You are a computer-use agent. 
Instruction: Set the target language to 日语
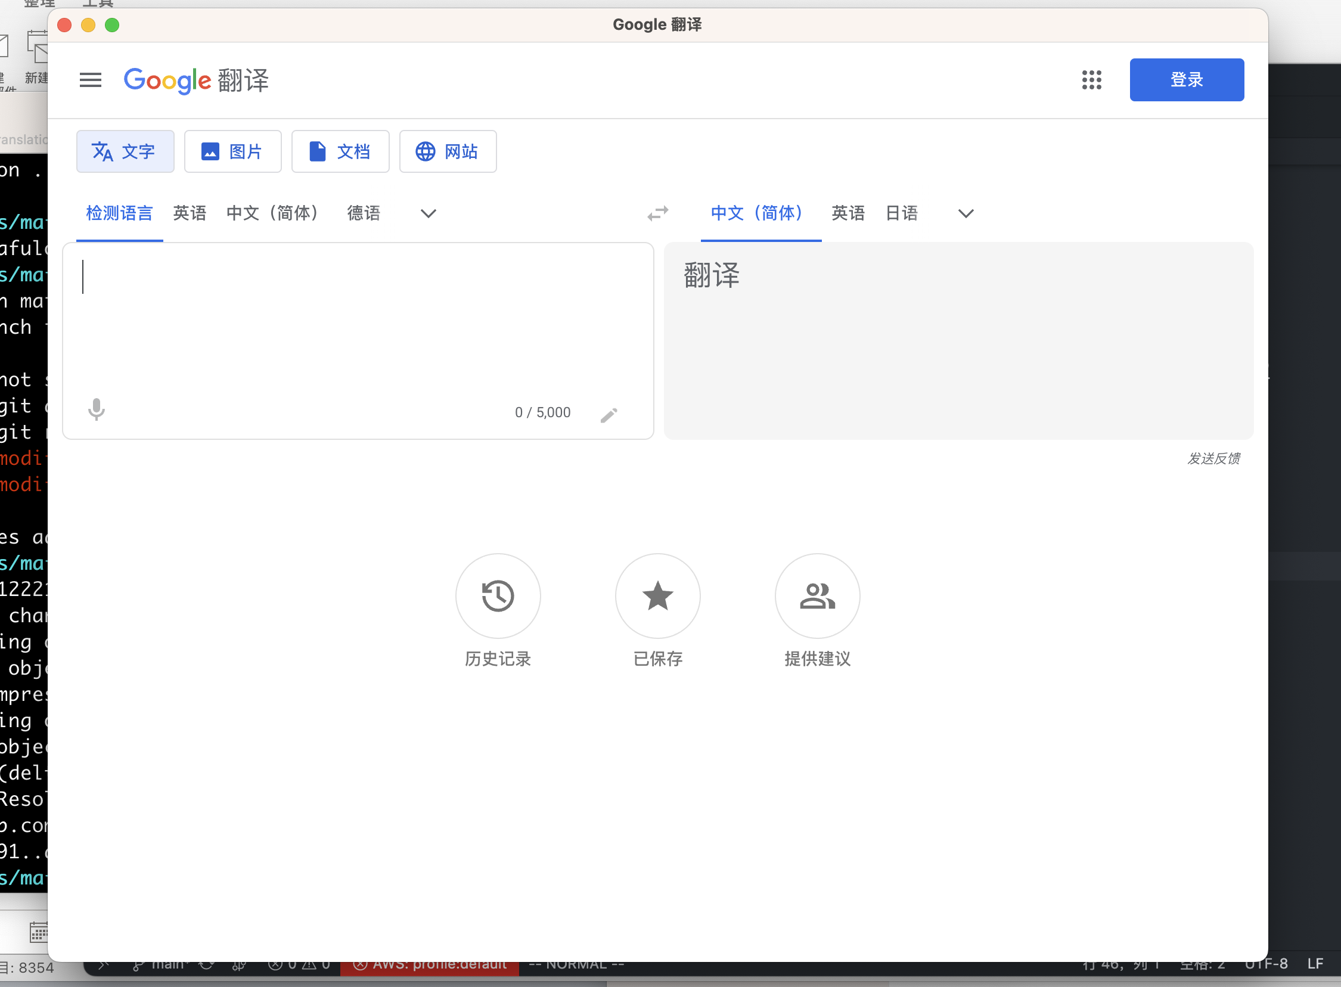901,213
